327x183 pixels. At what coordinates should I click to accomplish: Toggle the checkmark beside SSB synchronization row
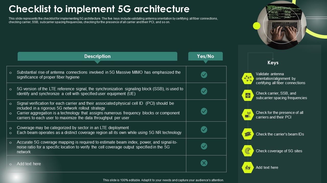[204, 91]
